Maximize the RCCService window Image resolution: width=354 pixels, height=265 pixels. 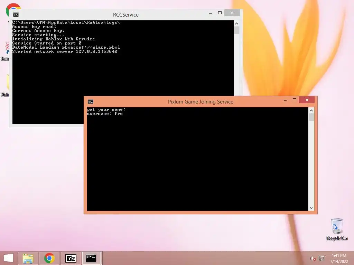[220, 13]
